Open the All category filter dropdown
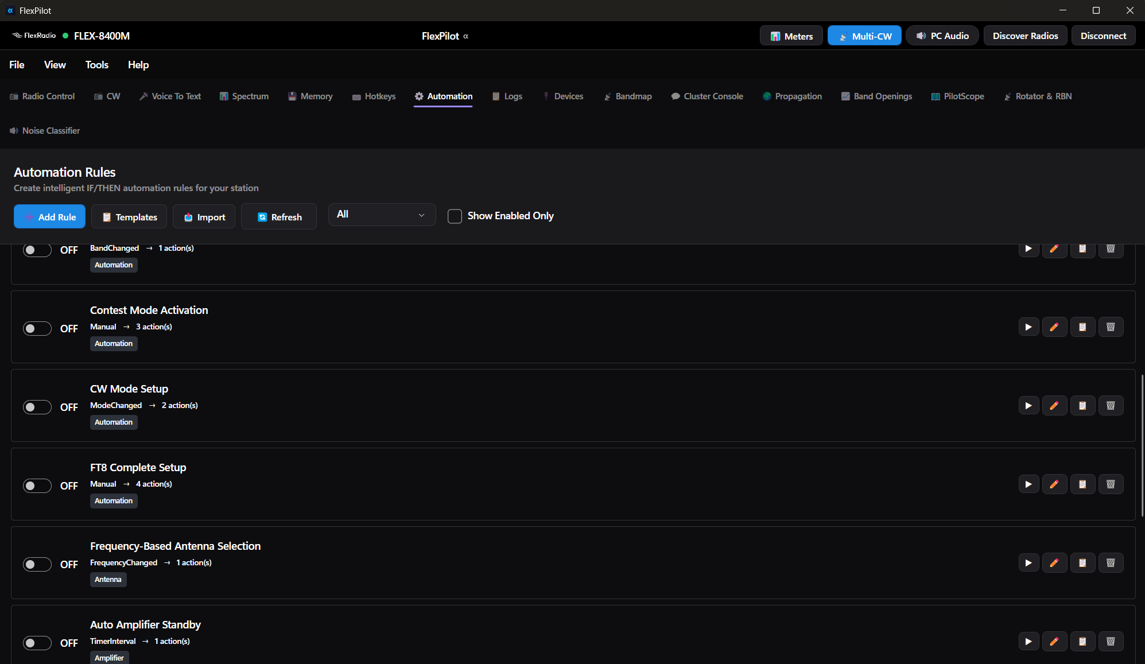Image resolution: width=1145 pixels, height=664 pixels. click(x=382, y=215)
